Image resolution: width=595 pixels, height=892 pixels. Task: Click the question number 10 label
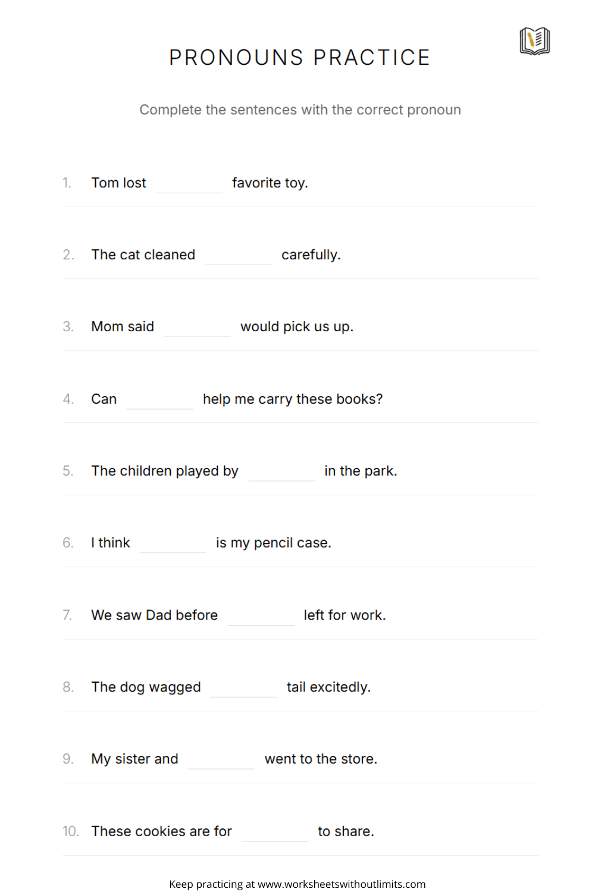coord(70,831)
